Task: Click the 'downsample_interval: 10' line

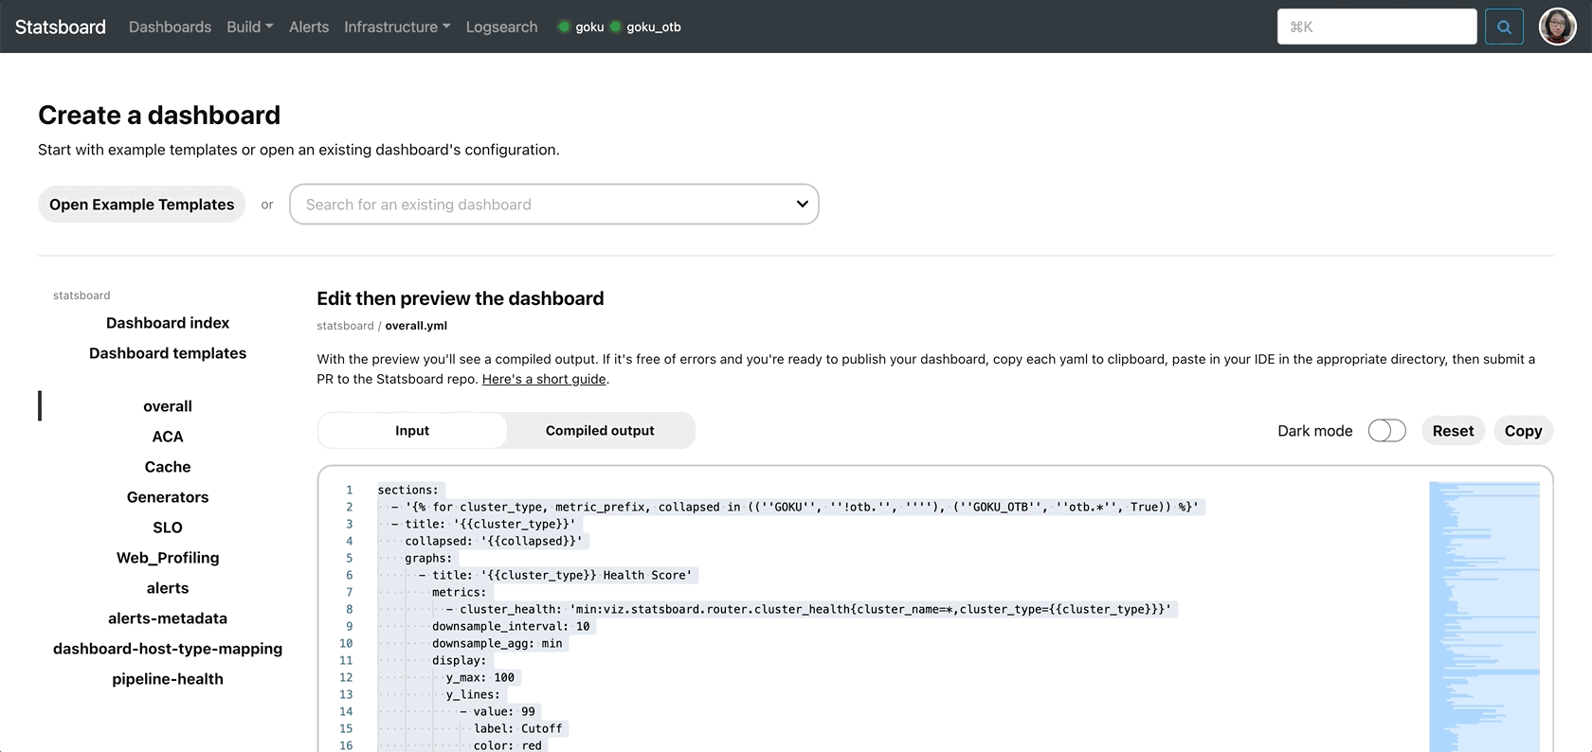Action: (511, 626)
